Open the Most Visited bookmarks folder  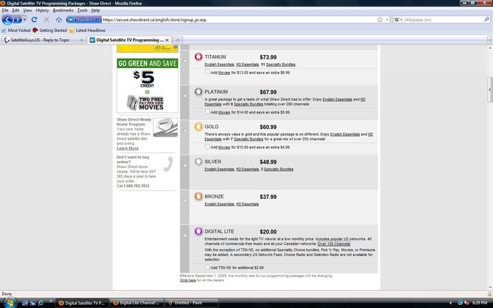click(16, 31)
